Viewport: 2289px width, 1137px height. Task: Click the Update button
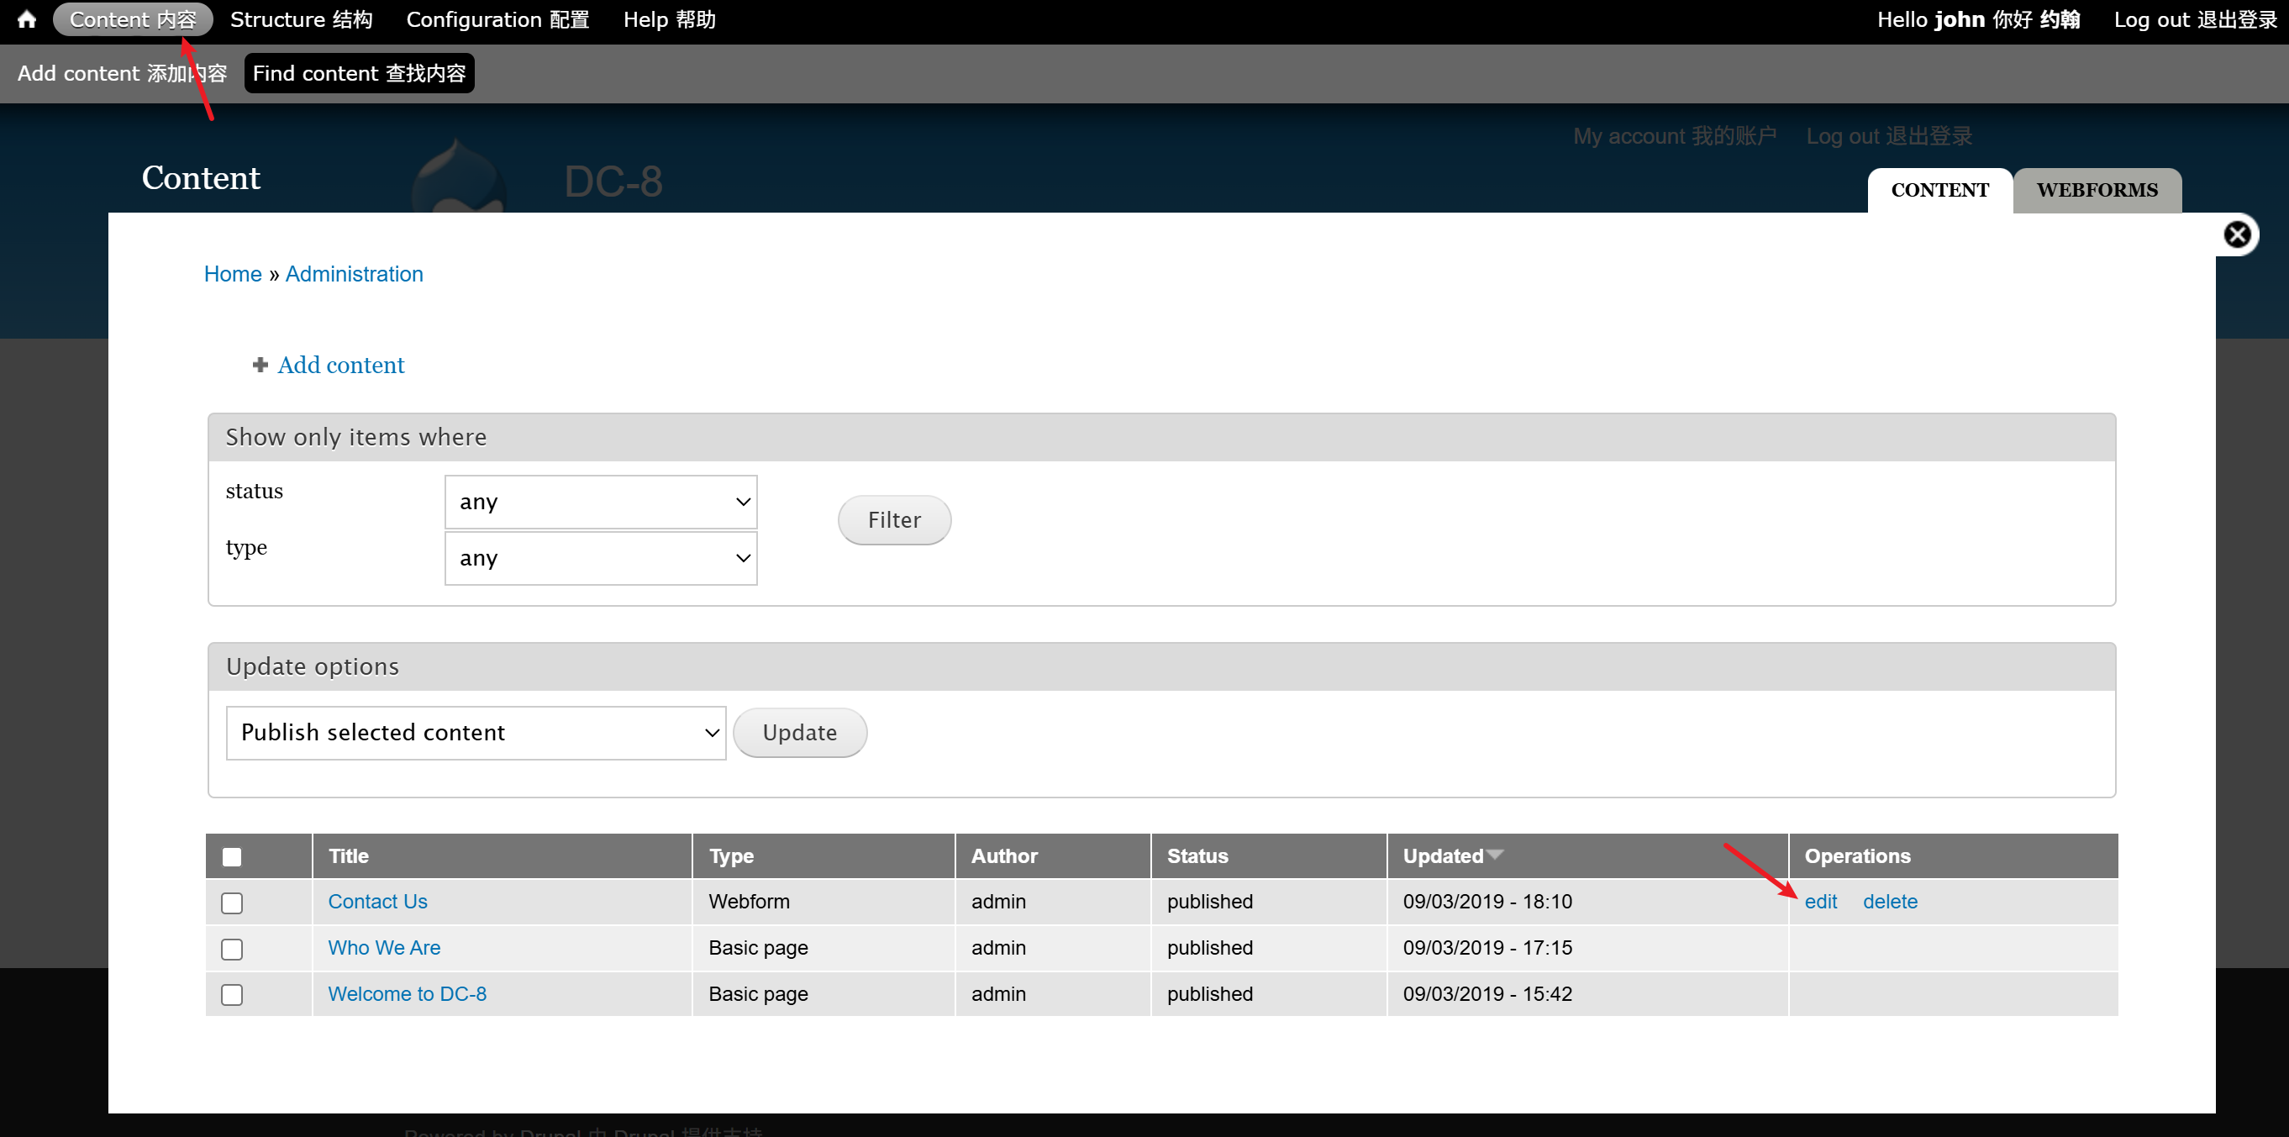799,733
